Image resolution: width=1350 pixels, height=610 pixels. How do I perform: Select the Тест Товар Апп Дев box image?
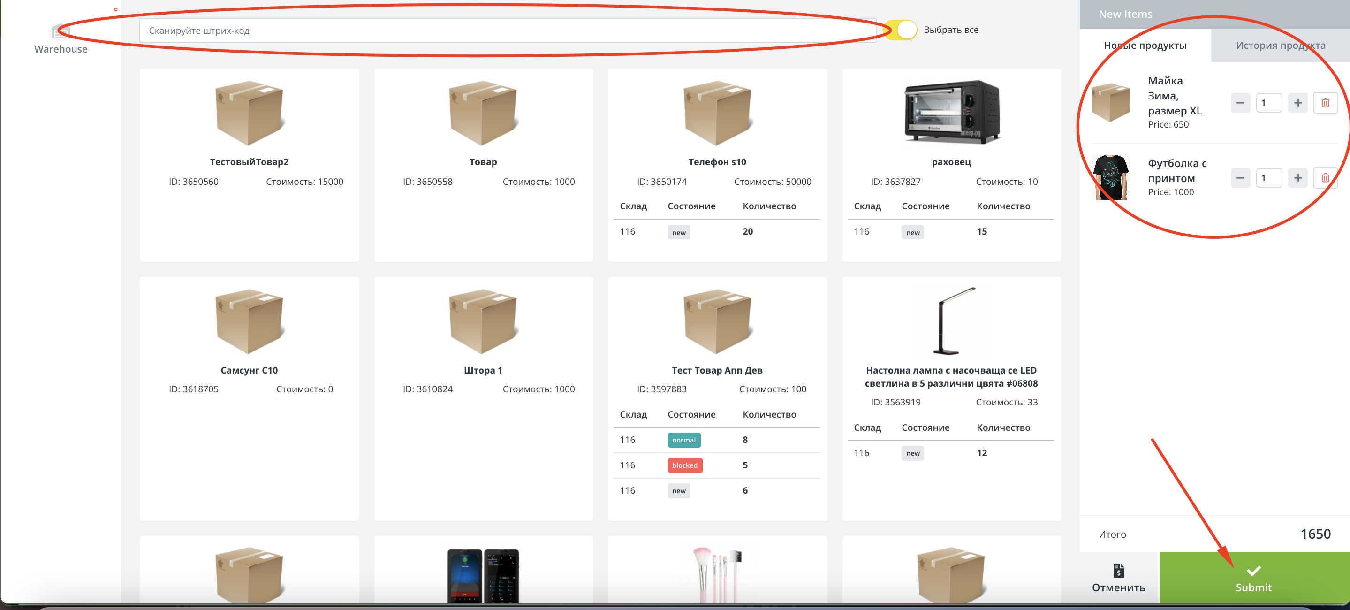pos(718,321)
